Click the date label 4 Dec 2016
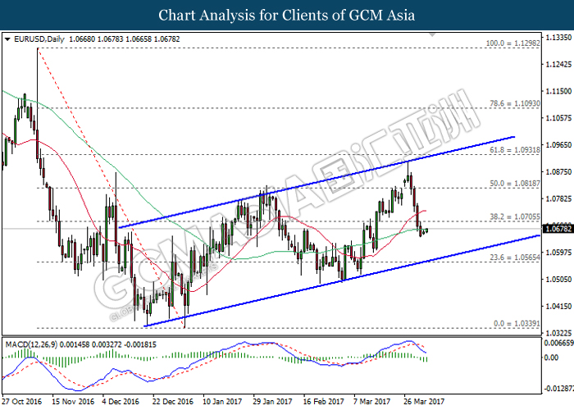574x410 pixels. pyautogui.click(x=121, y=402)
